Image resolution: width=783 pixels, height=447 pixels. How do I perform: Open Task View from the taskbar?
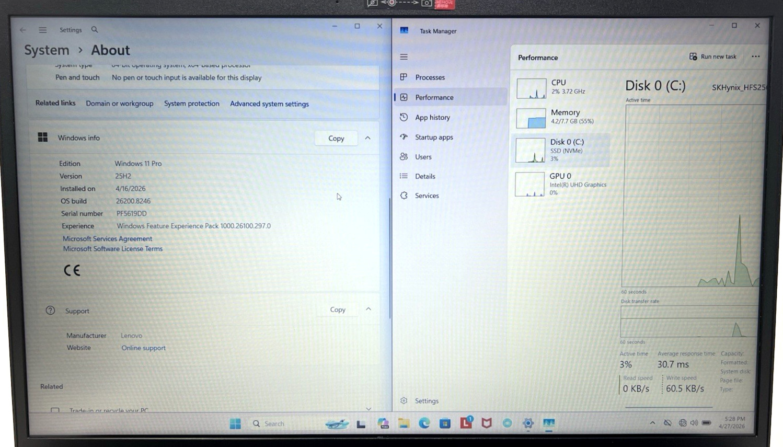[x=361, y=424]
